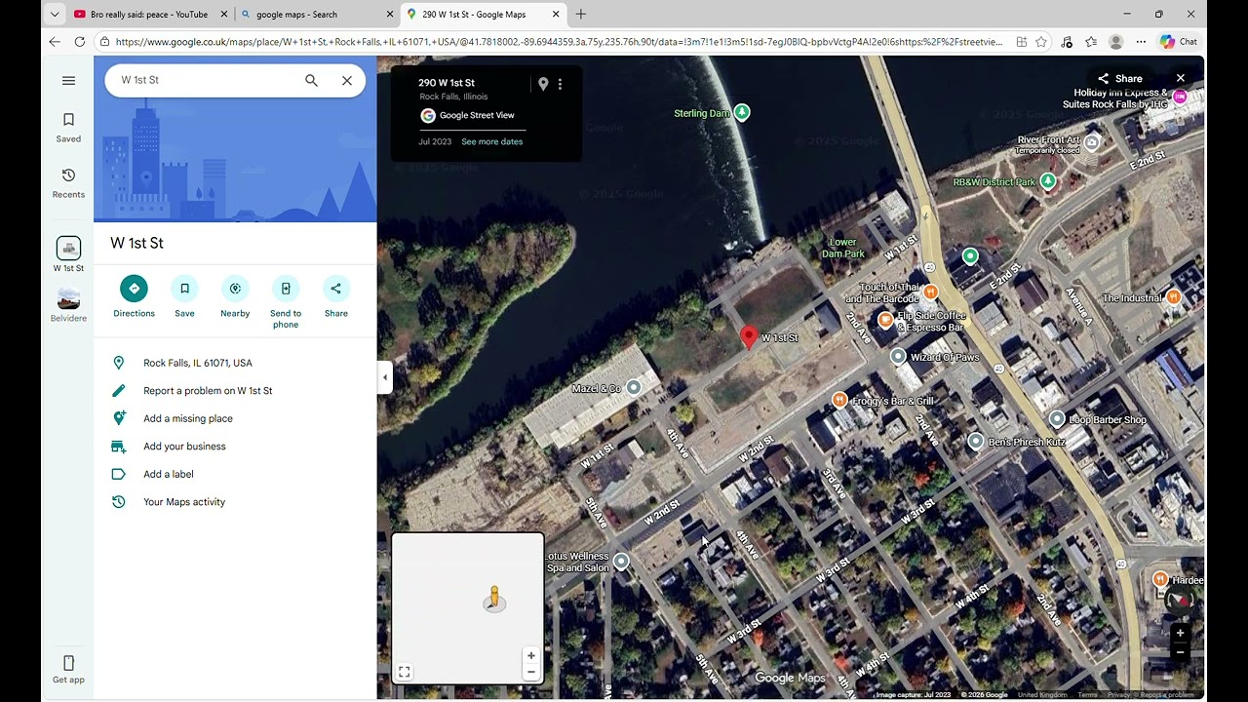Image resolution: width=1248 pixels, height=702 pixels.
Task: Open the Privacy link at bottom
Action: 1118,695
